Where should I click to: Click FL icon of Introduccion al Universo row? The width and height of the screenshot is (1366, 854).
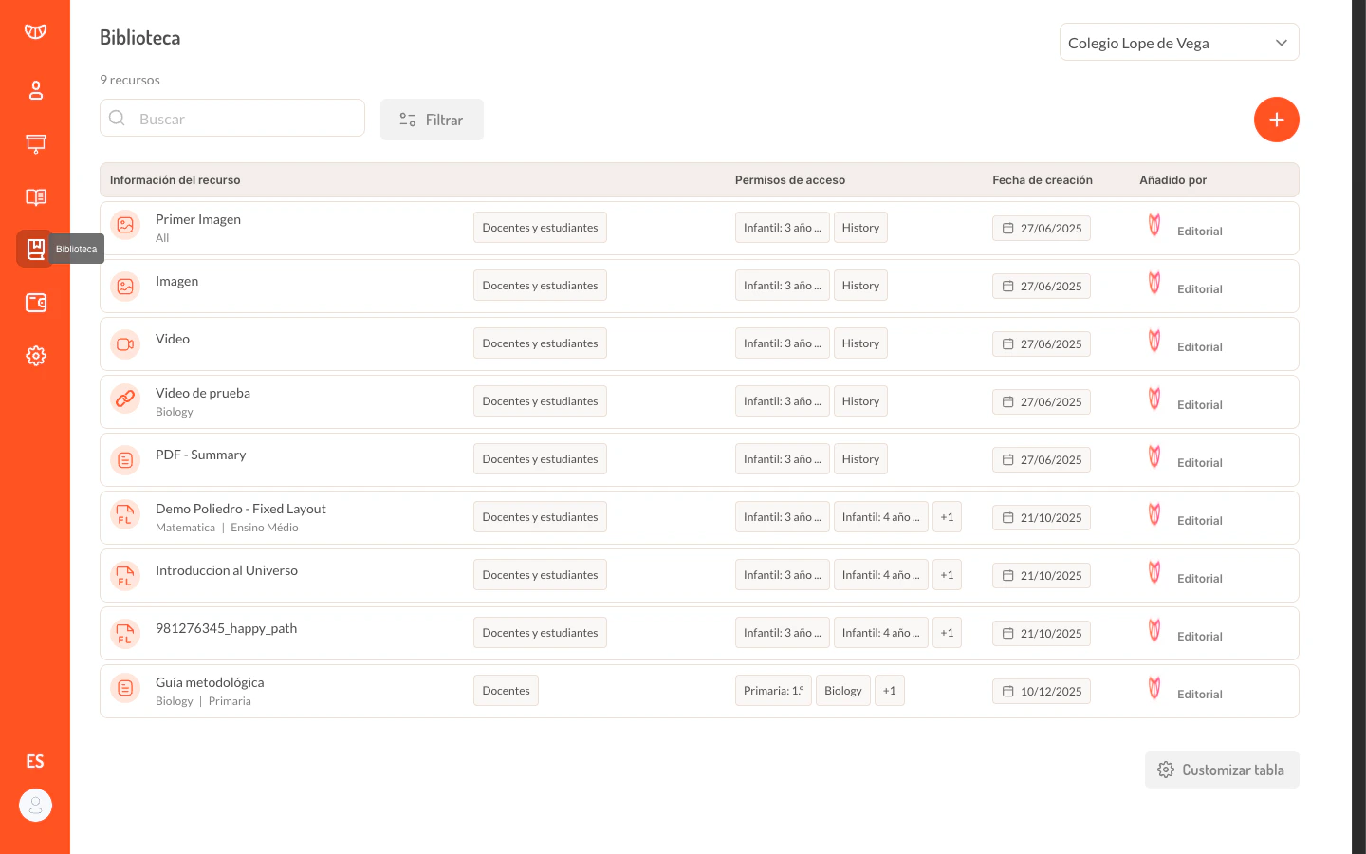125,576
